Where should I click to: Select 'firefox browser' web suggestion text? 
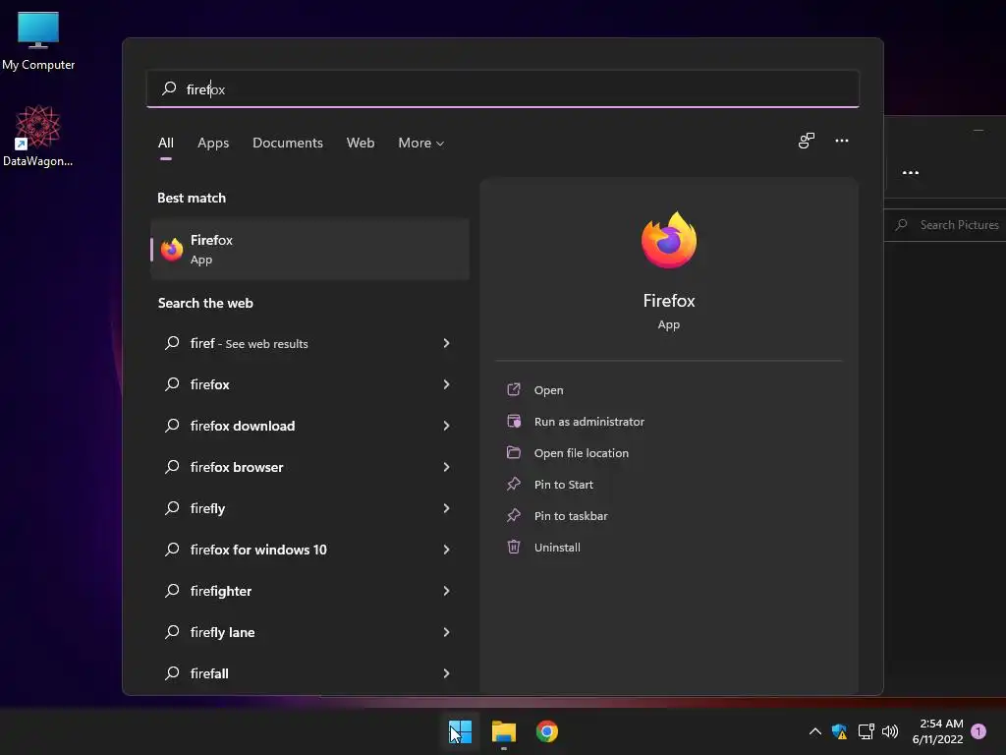(x=237, y=467)
